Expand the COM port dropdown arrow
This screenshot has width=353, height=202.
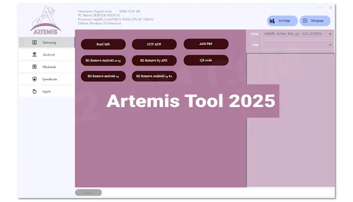[330, 34]
